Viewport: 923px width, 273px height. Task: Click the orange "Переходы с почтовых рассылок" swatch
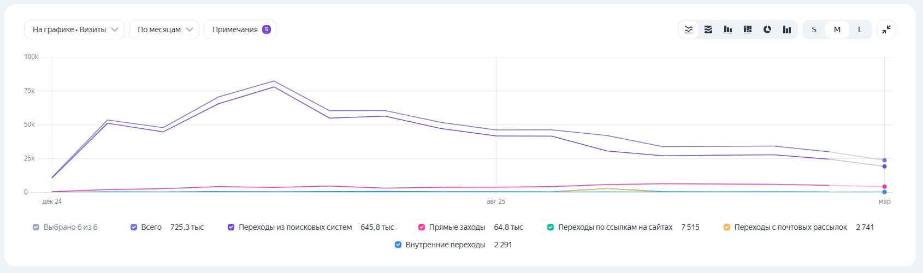(727, 227)
